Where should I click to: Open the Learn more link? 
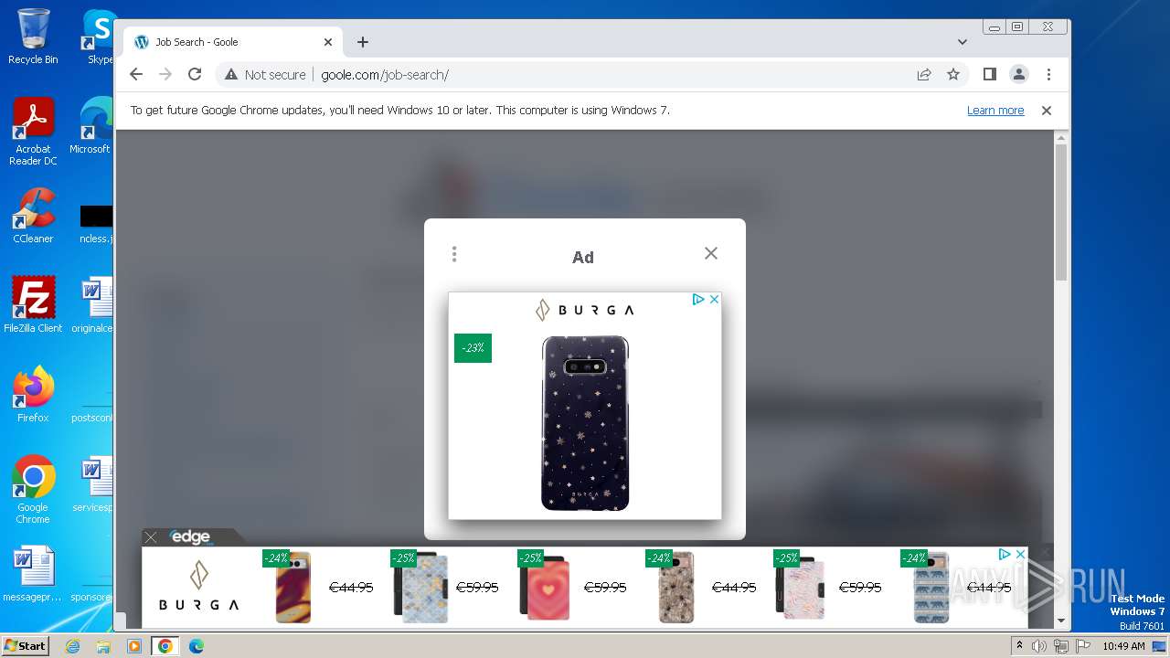click(x=995, y=111)
